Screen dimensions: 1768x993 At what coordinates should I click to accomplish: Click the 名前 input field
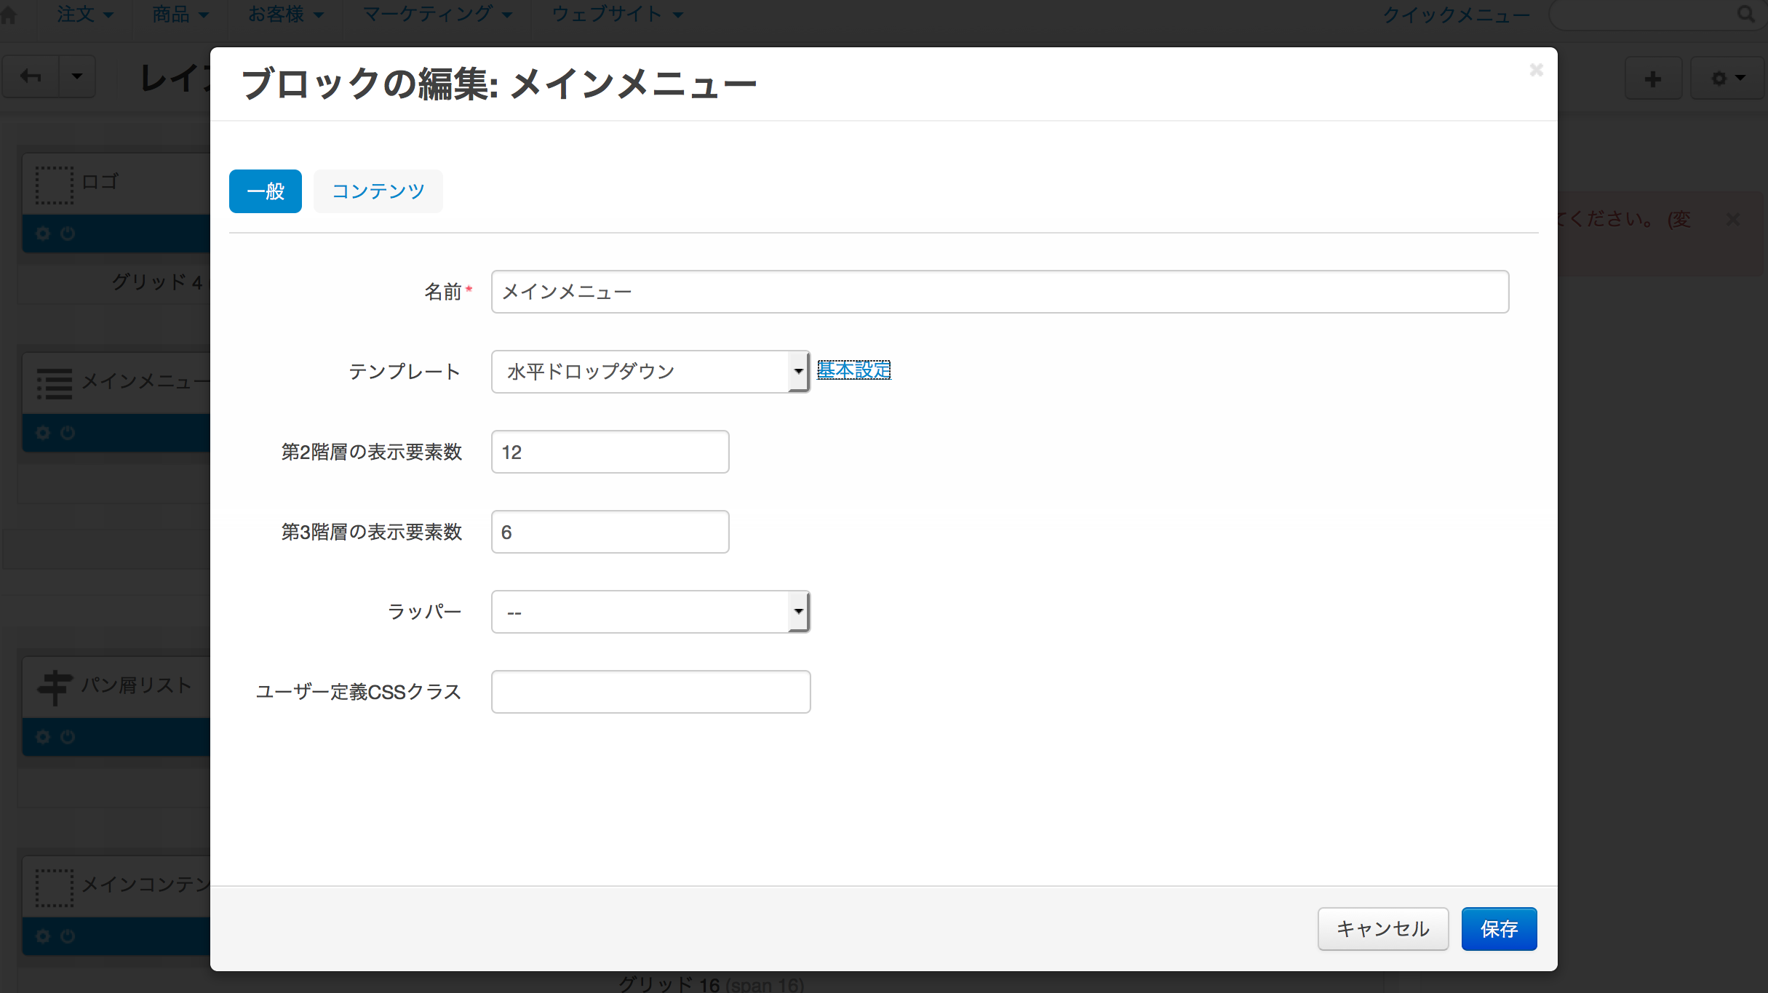1000,292
